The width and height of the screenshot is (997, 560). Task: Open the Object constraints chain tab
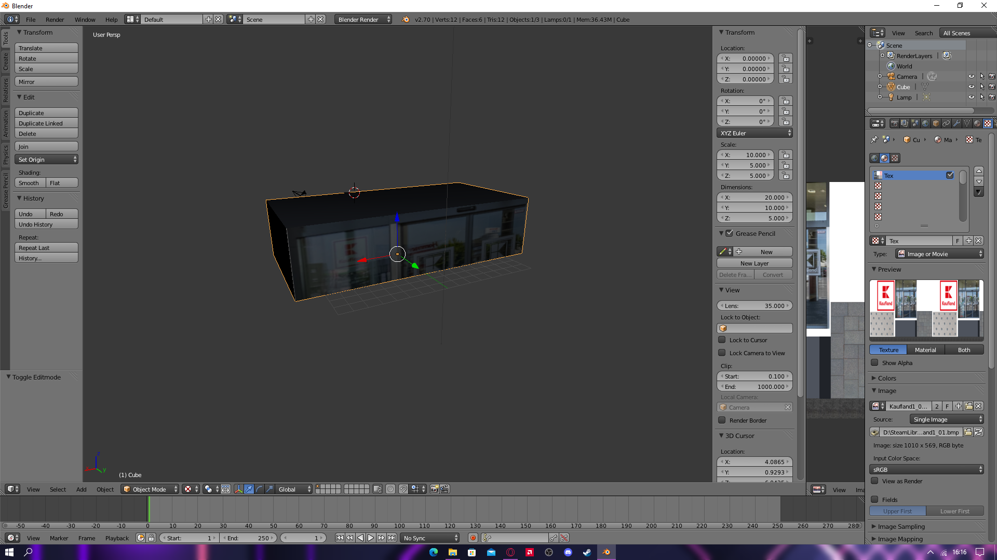(x=946, y=123)
